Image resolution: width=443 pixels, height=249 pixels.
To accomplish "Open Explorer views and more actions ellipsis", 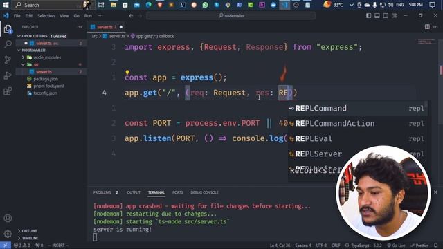I will tap(80, 27).
